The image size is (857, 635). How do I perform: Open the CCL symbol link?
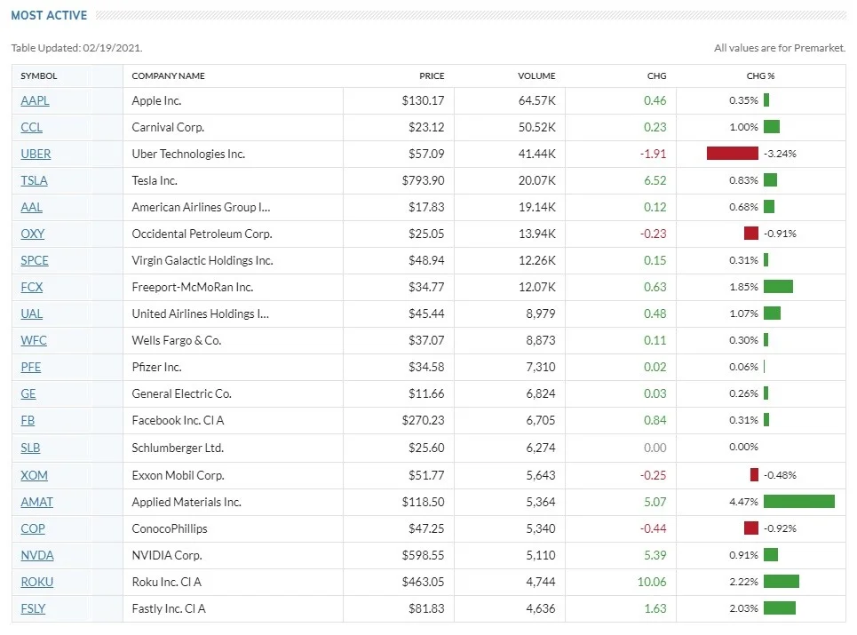click(32, 127)
